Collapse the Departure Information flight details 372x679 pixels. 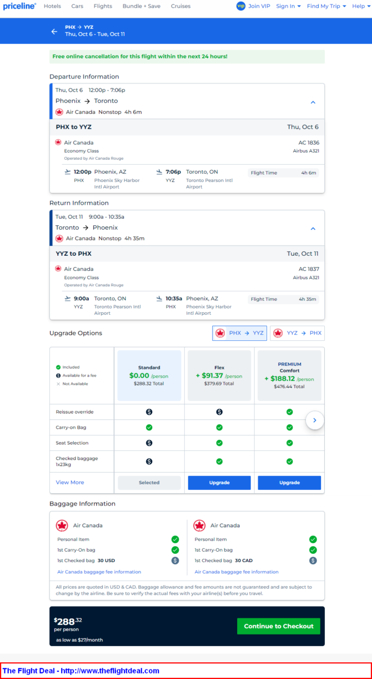point(313,102)
